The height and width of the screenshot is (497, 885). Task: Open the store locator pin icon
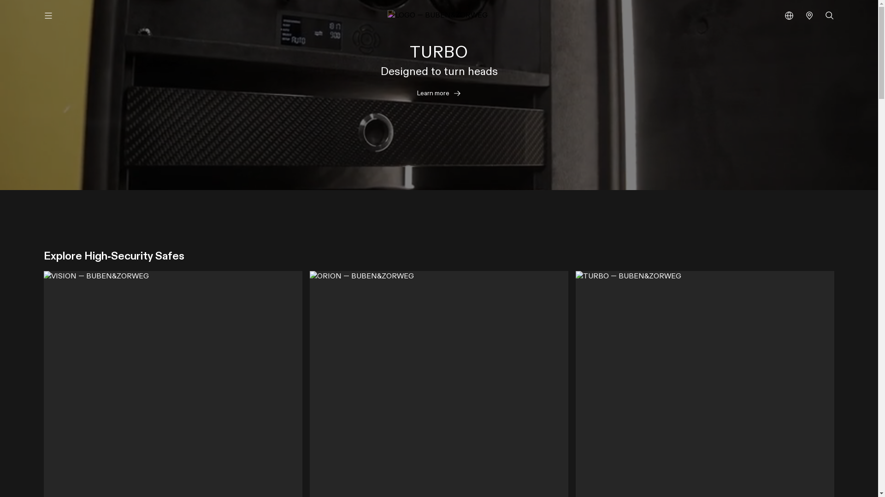click(809, 16)
